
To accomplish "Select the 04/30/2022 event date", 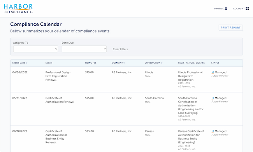I will tap(20, 72).
